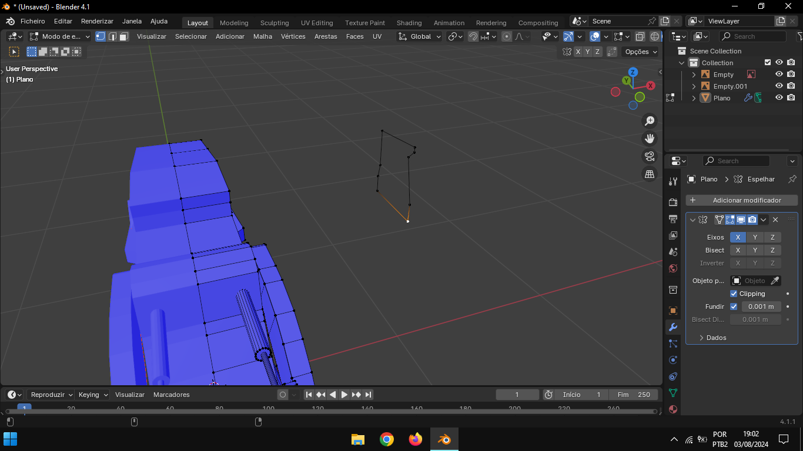Click the hand pan view icon
803x451 pixels.
650,139
